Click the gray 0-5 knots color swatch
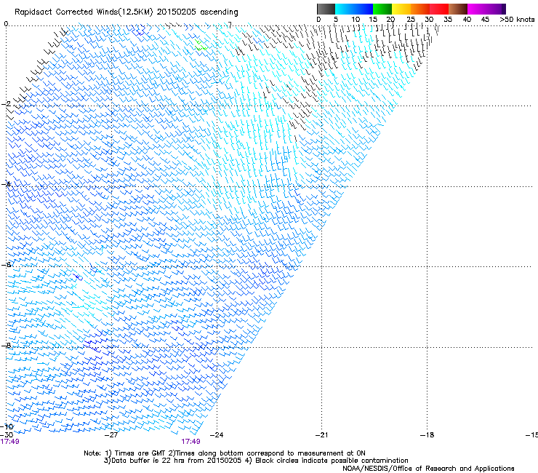 tap(326, 9)
